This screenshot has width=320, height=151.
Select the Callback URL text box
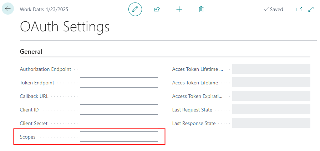pos(119,96)
